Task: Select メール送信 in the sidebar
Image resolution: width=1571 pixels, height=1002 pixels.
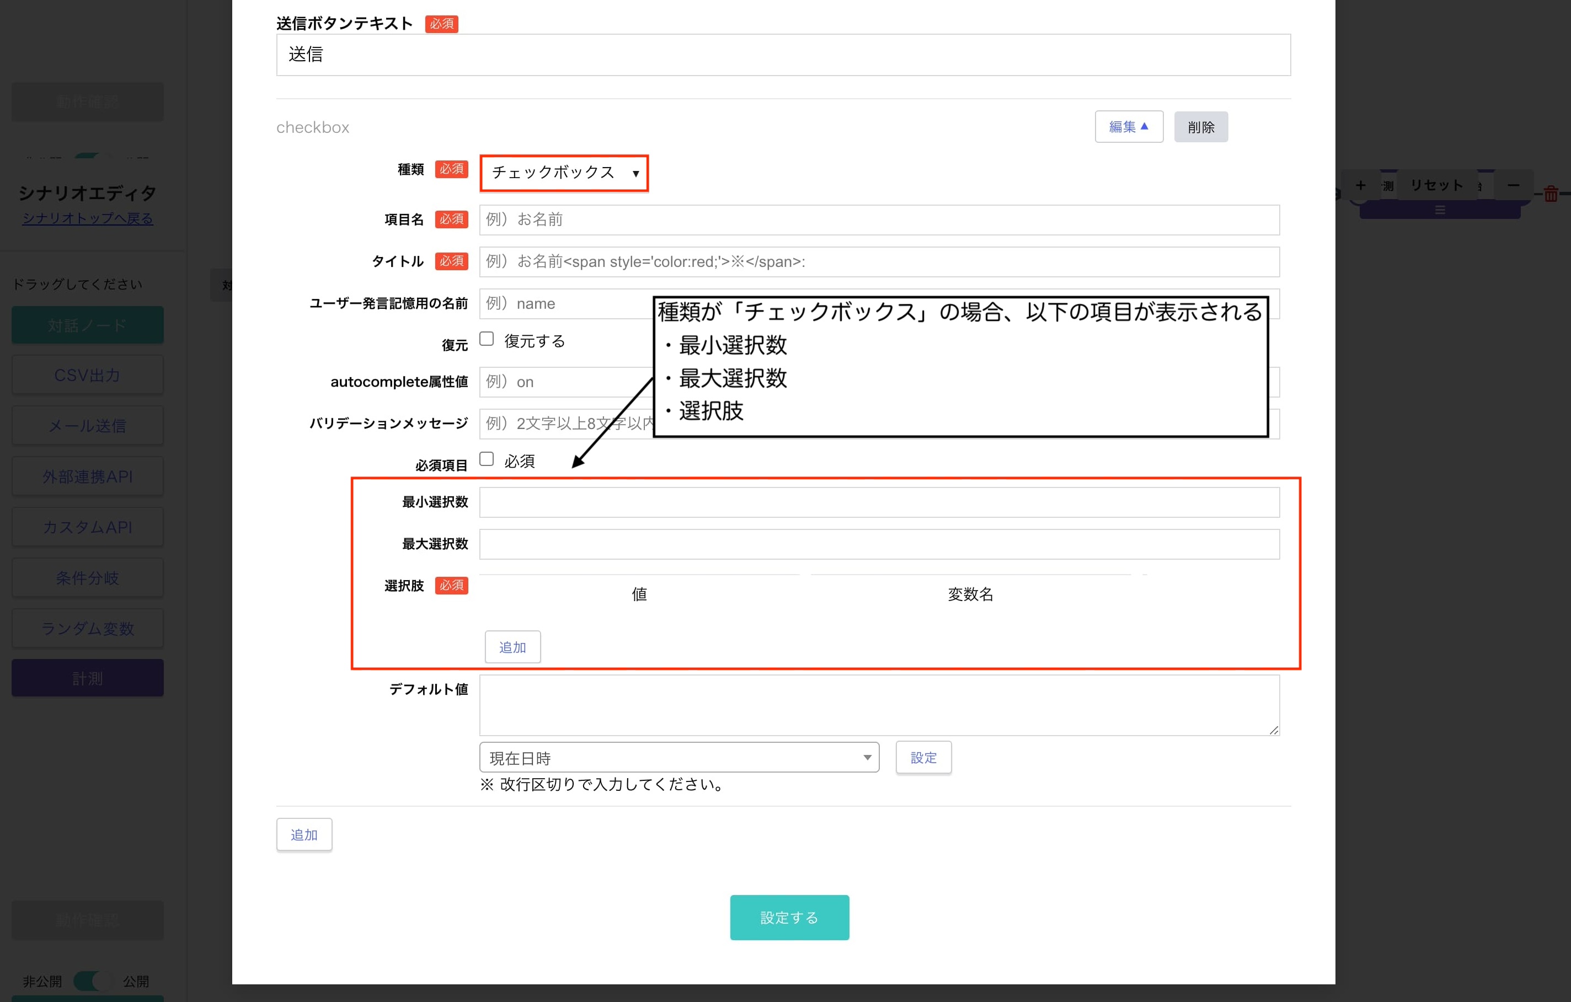Action: (x=87, y=426)
